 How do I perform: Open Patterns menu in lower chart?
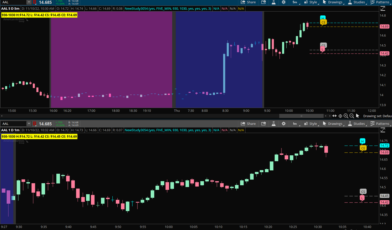[x=380, y=124]
